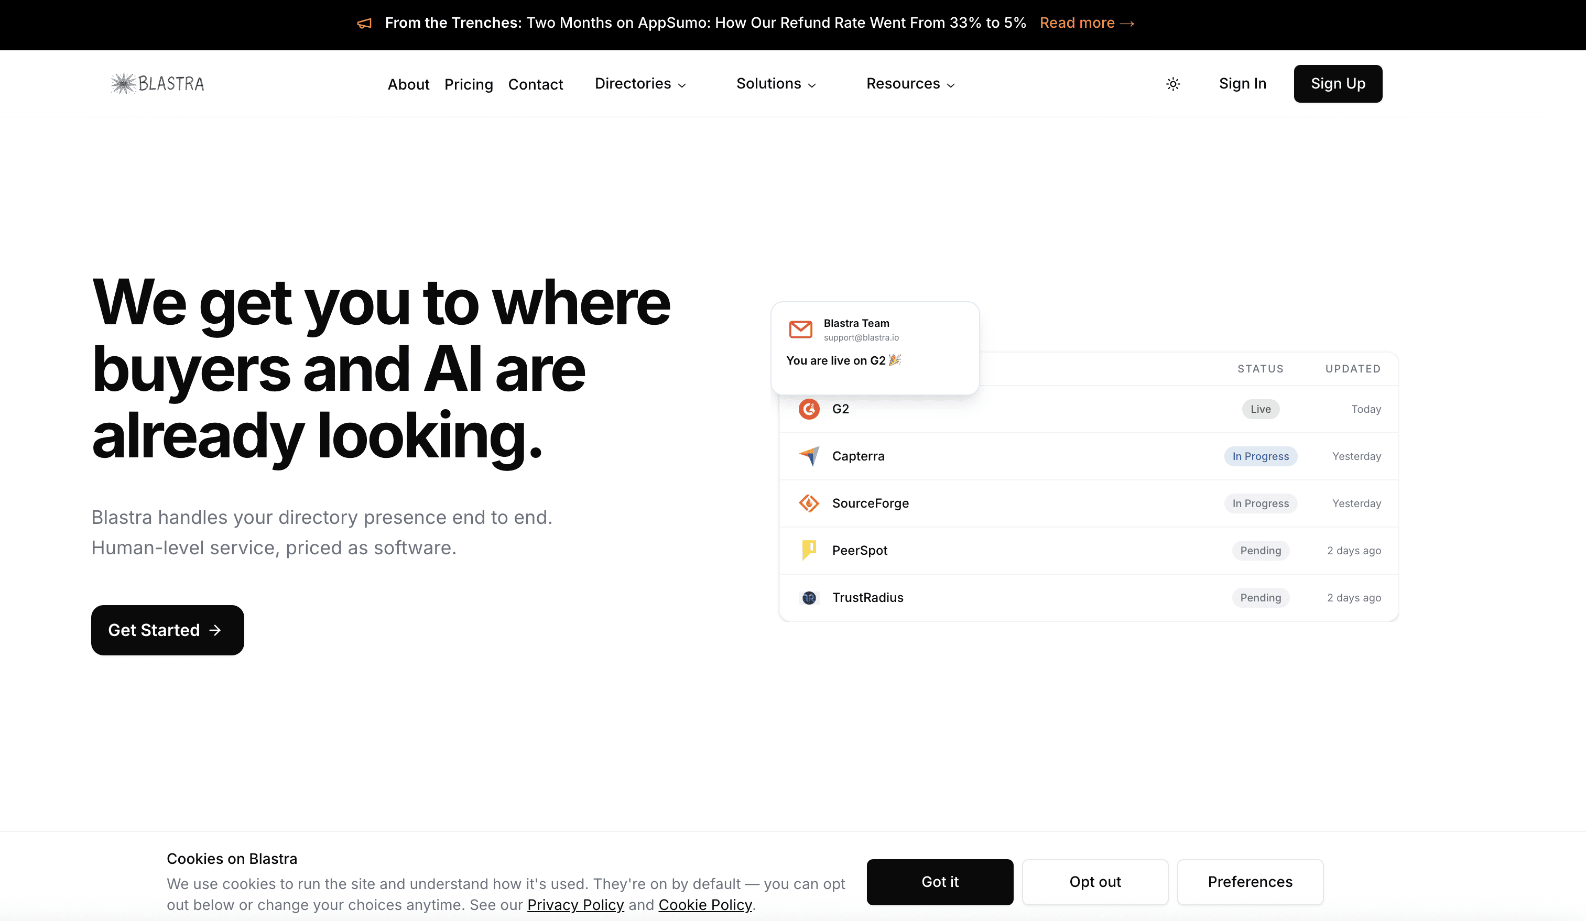Follow the Read more link in banner

[x=1087, y=23]
